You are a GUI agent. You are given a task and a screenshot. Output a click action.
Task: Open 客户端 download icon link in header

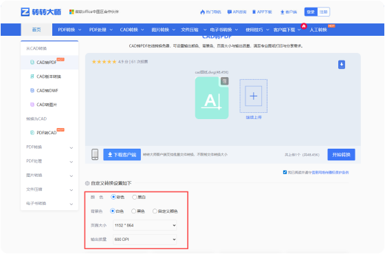tap(289, 12)
